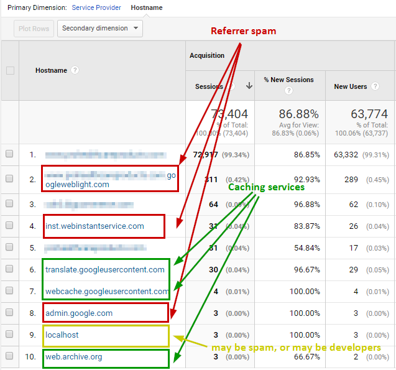This screenshot has height=370, width=396.
Task: Check the checkbox for row 1
Action: pyautogui.click(x=9, y=154)
